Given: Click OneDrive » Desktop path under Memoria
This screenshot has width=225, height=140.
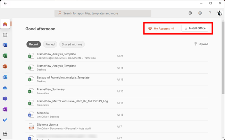Looking at the screenshot, I should coord(48,117).
